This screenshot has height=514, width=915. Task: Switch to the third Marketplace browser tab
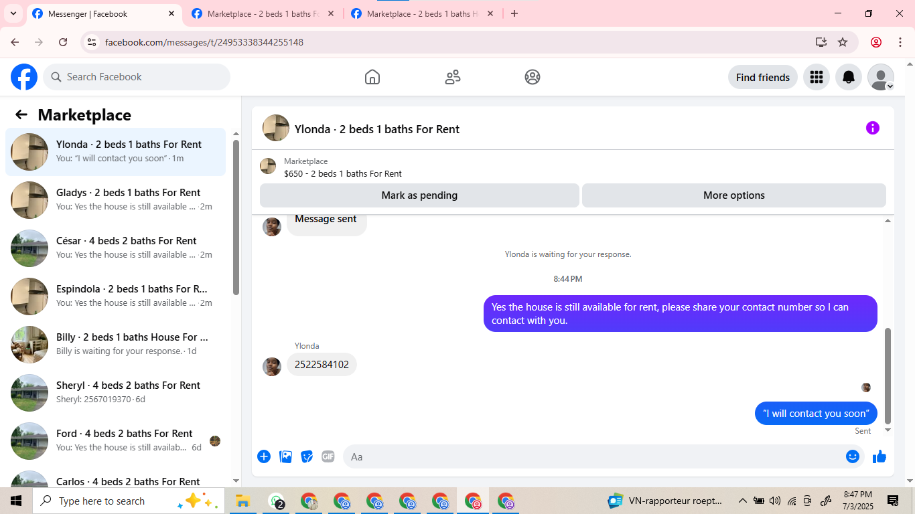pyautogui.click(x=422, y=13)
